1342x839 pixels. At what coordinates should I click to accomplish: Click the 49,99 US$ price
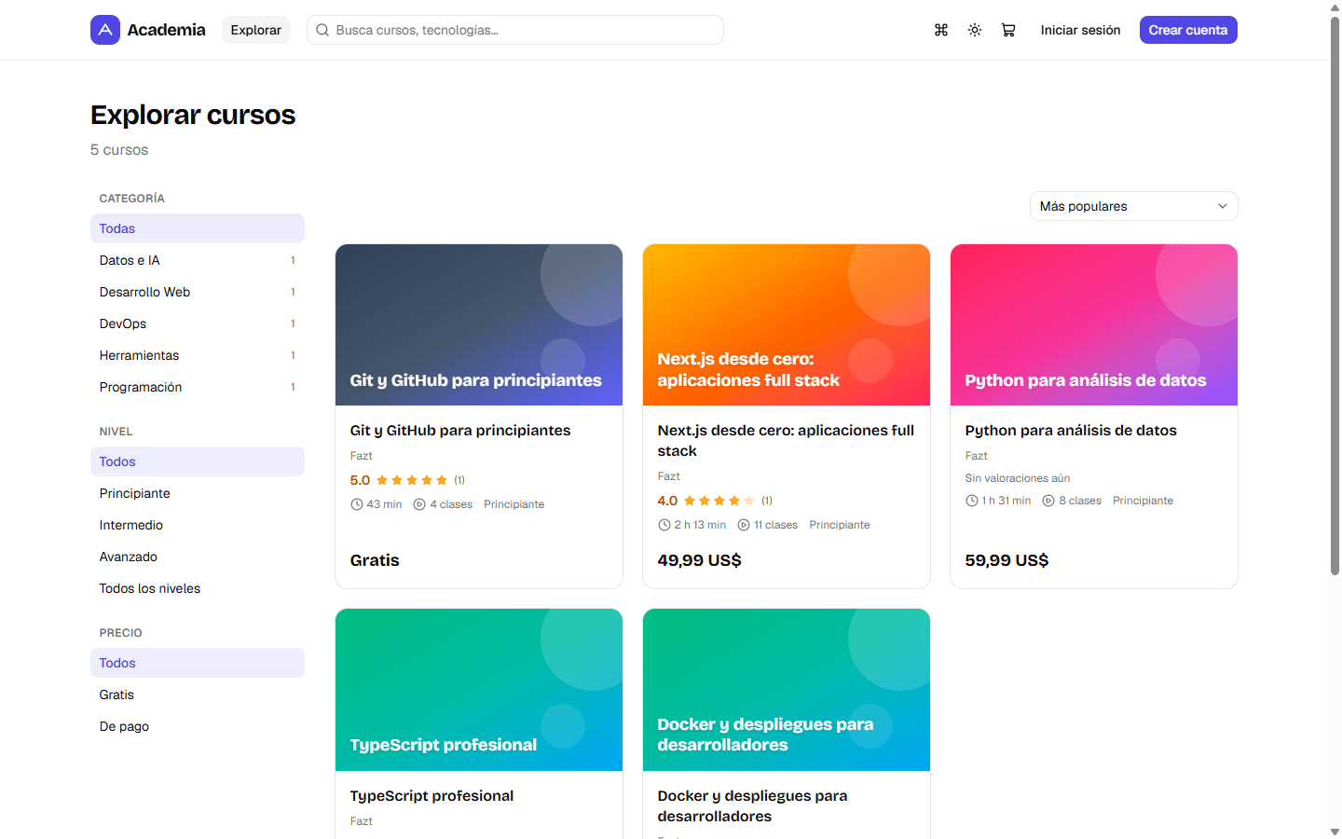click(x=700, y=560)
